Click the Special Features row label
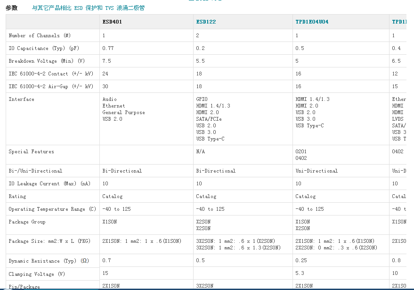Viewport: 414px width, 290px height. 31,151
